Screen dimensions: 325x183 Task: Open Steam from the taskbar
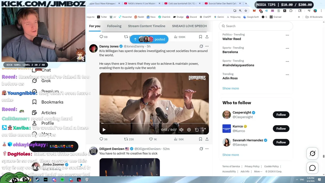click(x=37, y=180)
